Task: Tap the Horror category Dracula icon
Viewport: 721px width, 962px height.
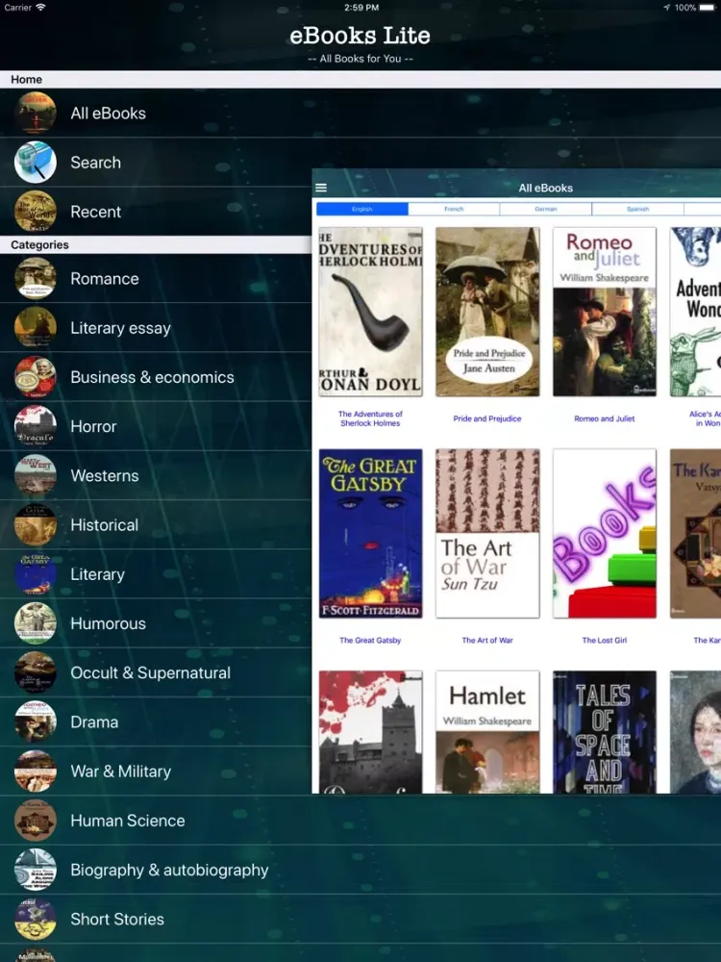Action: click(36, 426)
